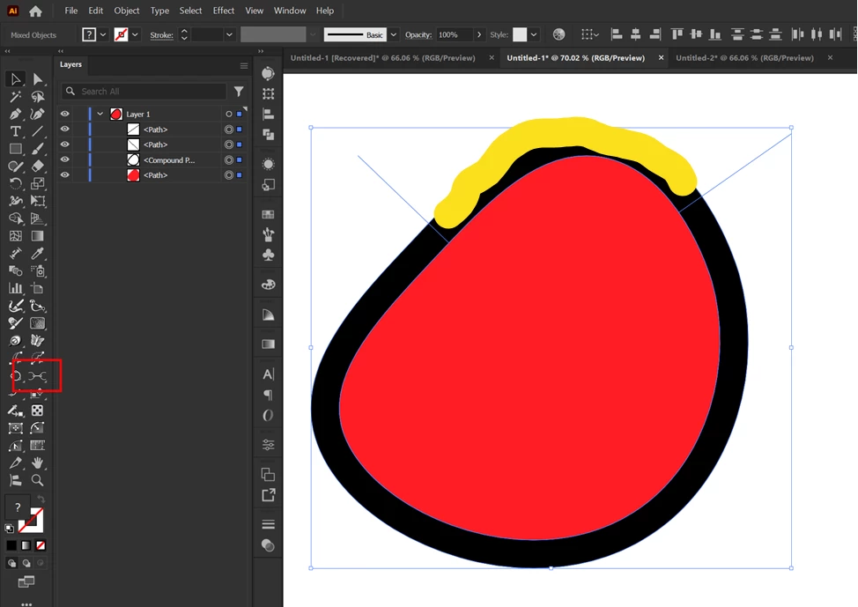Viewport: 858px width, 607px height.
Task: Select the Hand tool
Action: point(37,463)
